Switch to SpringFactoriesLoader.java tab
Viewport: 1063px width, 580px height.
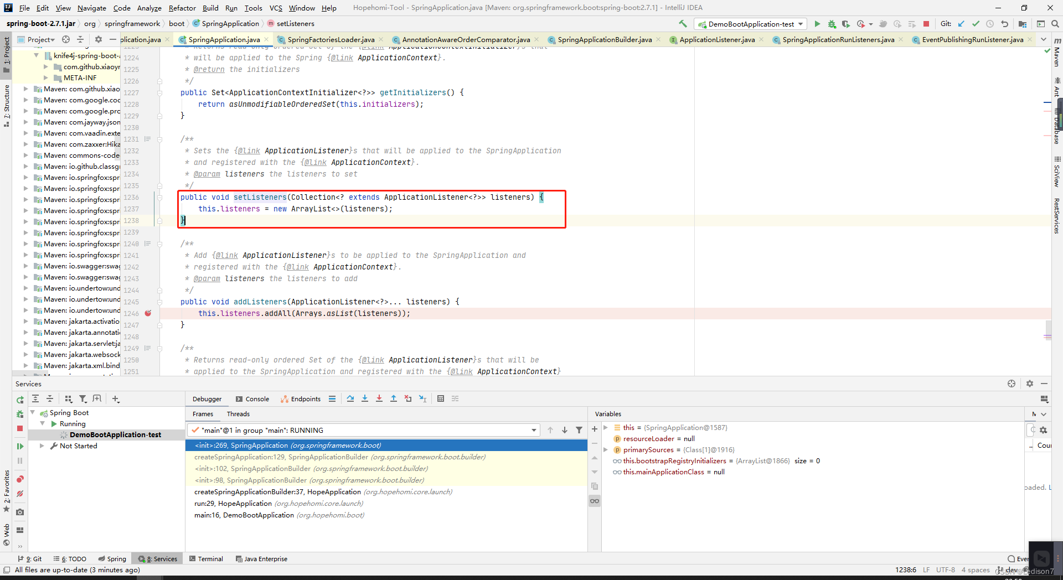point(331,39)
